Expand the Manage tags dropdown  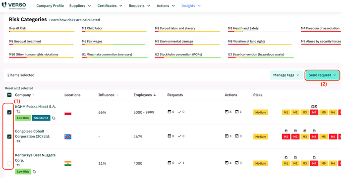[x=286, y=75]
